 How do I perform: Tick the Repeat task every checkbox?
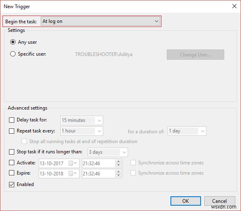tap(11, 131)
